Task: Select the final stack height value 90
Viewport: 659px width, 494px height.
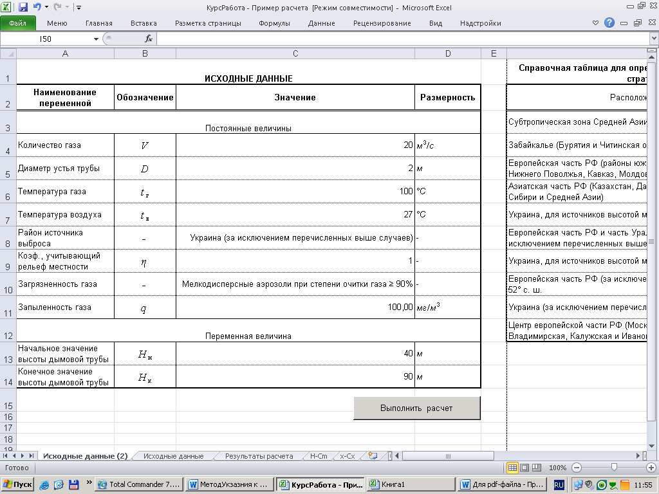Action: coord(295,376)
